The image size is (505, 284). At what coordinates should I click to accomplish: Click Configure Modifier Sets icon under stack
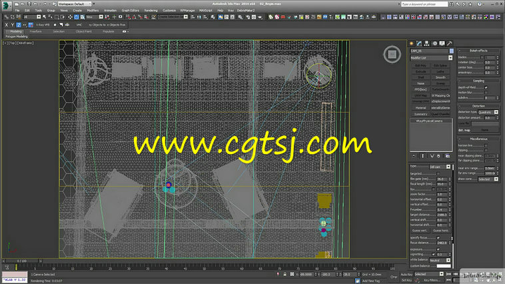[448, 156]
